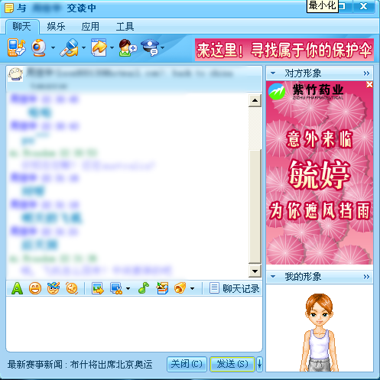Click the contact's avatar in chat header
The height and width of the screenshot is (380, 380).
pyautogui.click(x=15, y=74)
